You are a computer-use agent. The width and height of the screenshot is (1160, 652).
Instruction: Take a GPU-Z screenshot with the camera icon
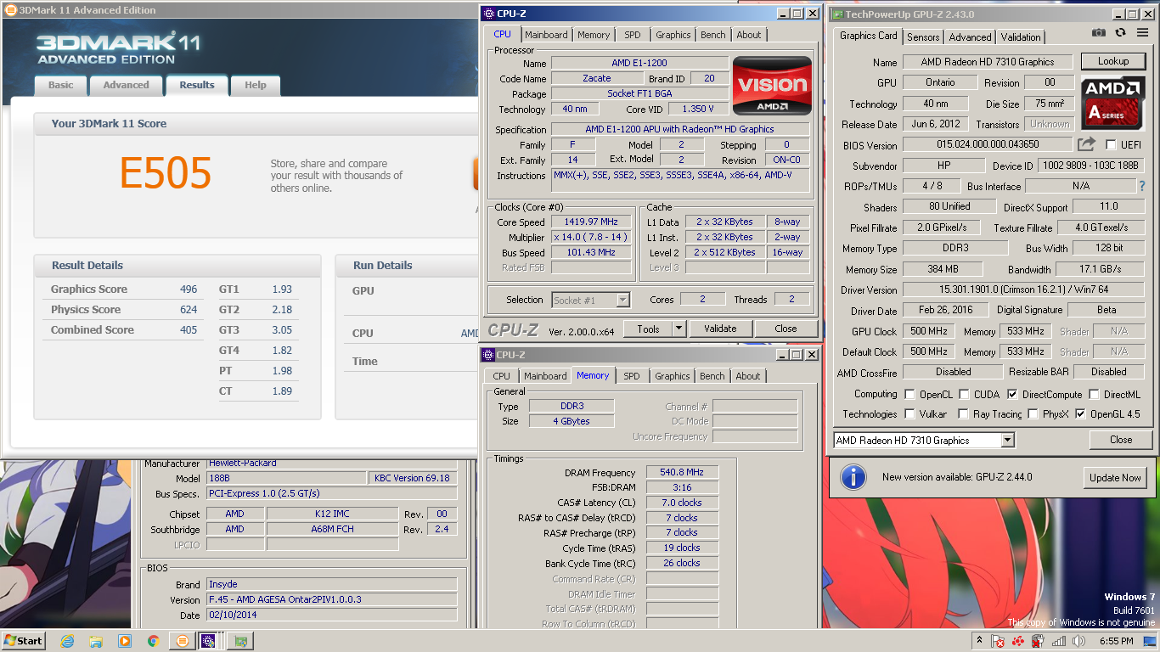click(x=1099, y=32)
